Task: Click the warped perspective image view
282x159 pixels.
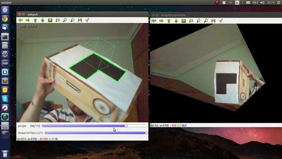Action: click(x=216, y=73)
